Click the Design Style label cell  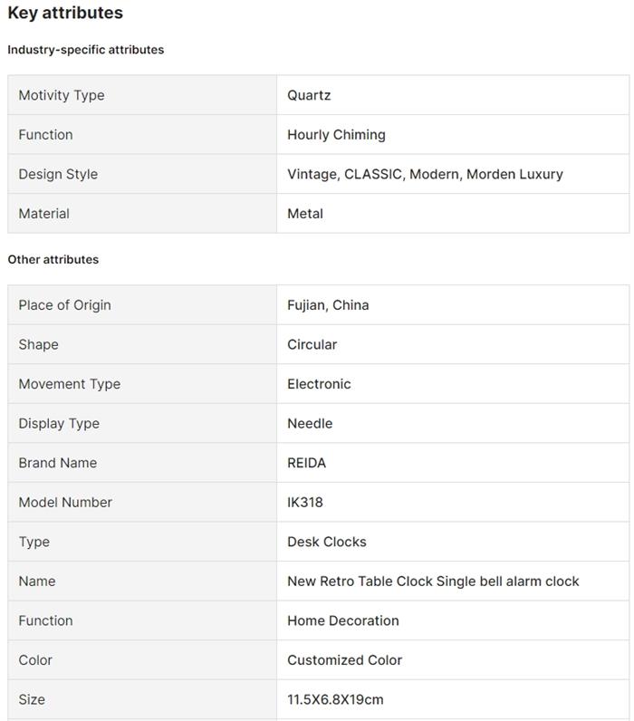[58, 174]
